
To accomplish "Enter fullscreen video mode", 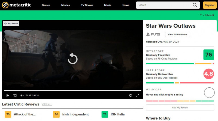I will pyautogui.click(x=138, y=95).
